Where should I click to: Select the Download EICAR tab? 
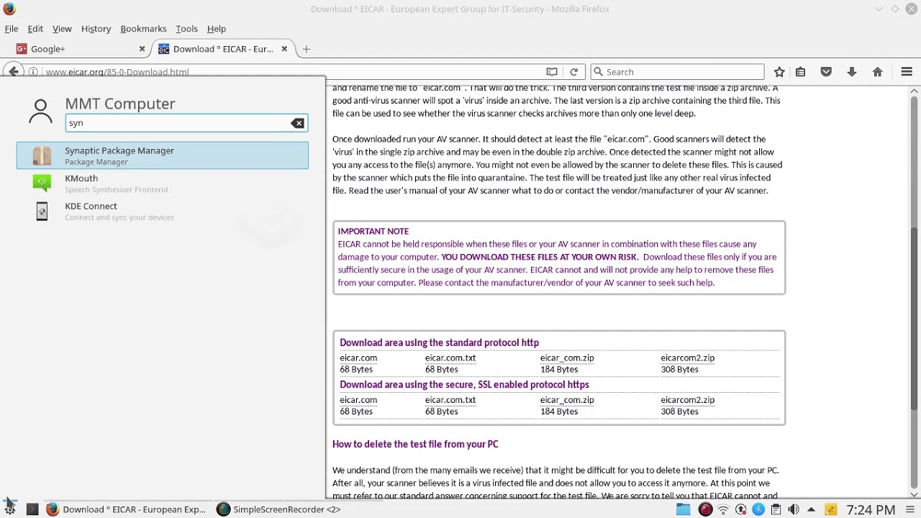click(x=223, y=49)
